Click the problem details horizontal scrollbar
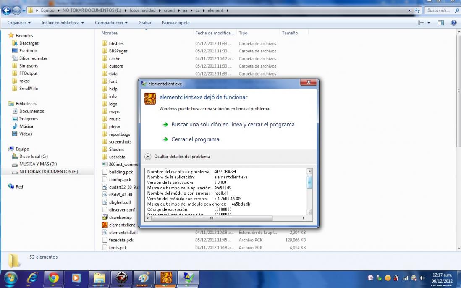Image resolution: width=461 pixels, height=288 pixels. 212,218
